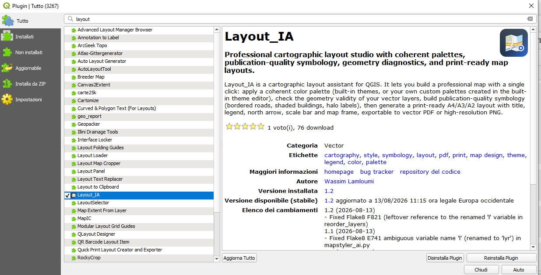This screenshot has height=275, width=541.
Task: Click the first rating star
Action: (x=229, y=127)
